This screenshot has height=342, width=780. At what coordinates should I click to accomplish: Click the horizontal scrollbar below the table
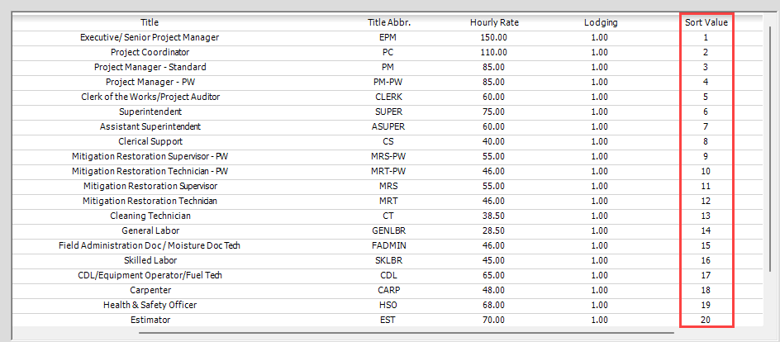tap(407, 331)
